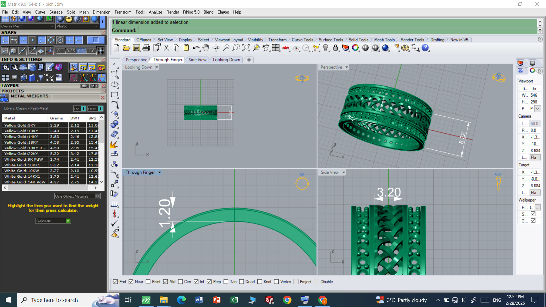Click the 45 degree angle snap icon
The width and height of the screenshot is (546, 307).
tap(32, 51)
